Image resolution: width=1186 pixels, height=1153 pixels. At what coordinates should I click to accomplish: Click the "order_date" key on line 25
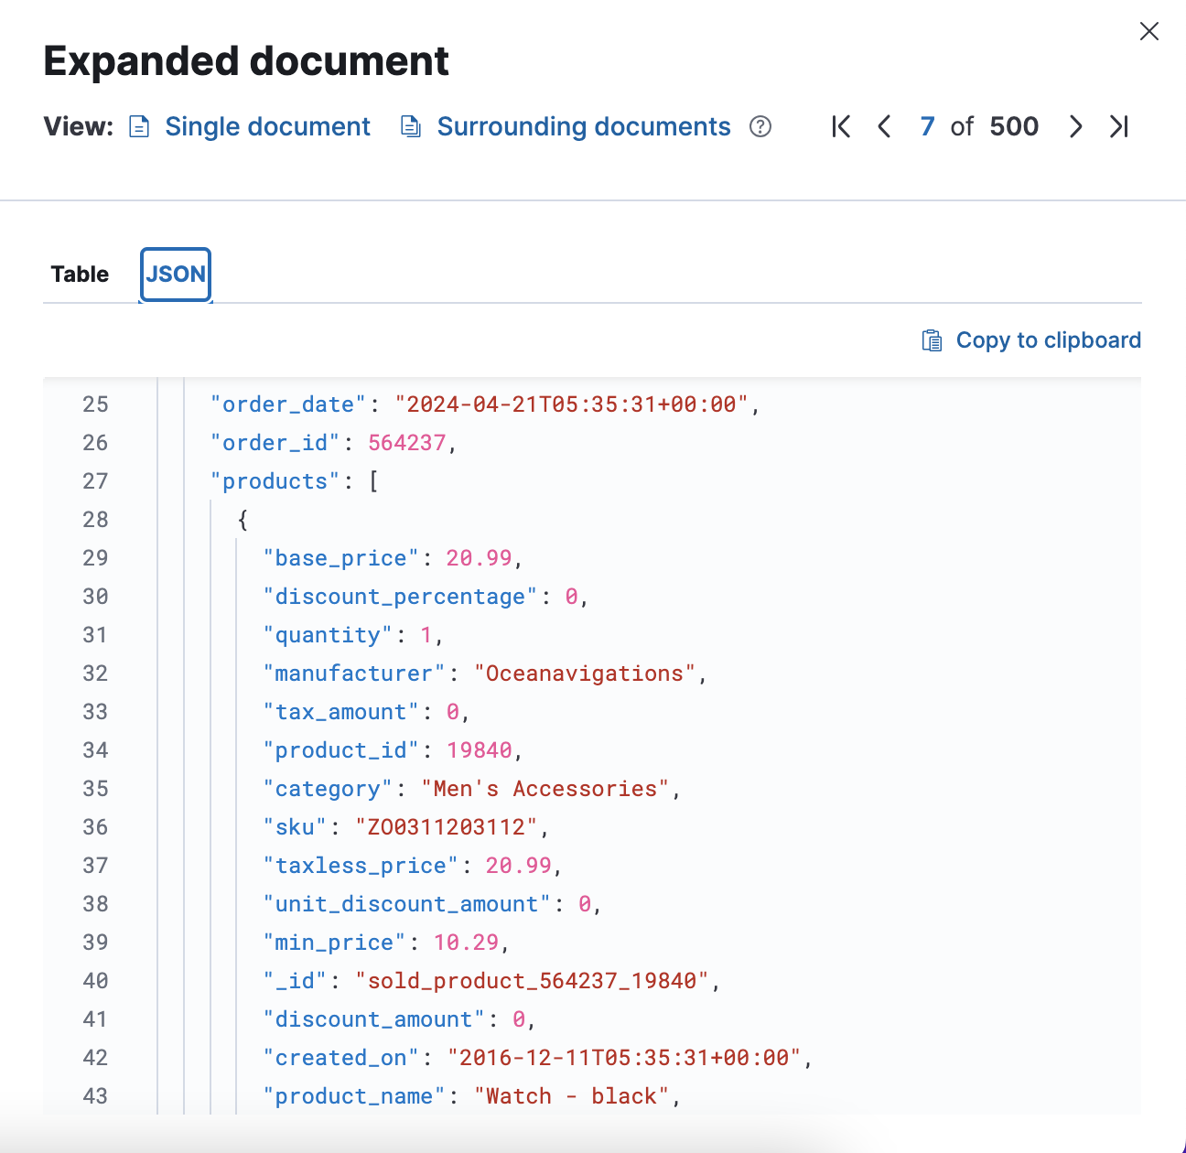click(x=288, y=404)
